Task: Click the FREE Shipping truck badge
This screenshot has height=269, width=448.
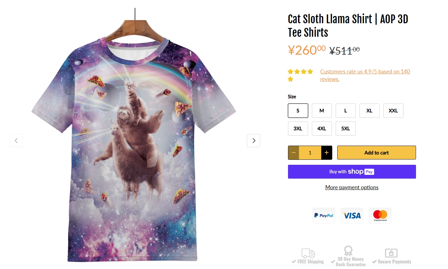Action: point(308,256)
